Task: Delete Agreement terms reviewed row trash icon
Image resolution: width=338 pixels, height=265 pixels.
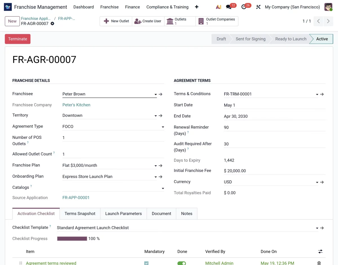Action: click(x=319, y=263)
